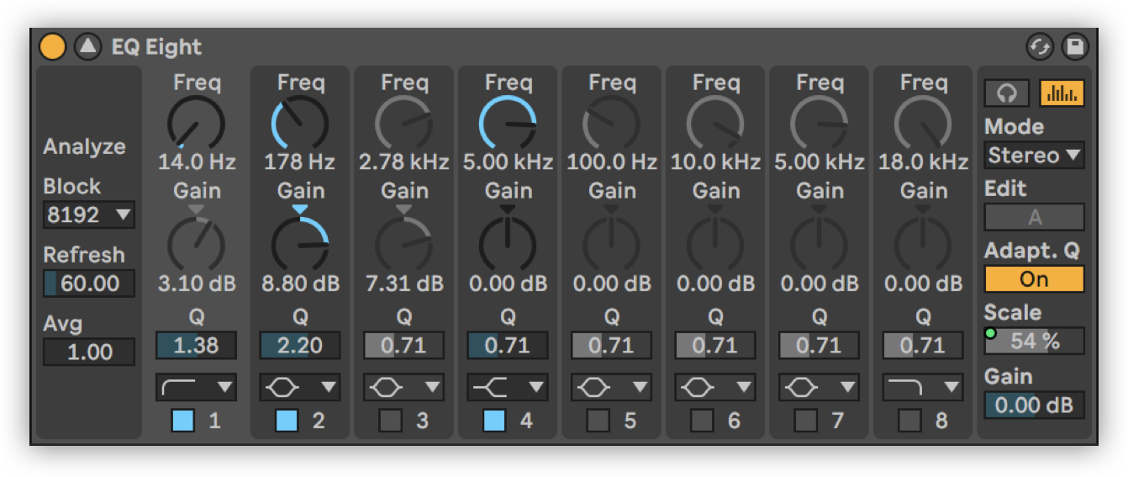The height and width of the screenshot is (477, 1128).
Task: Click band 4 Gain knob at 0.00 dB
Action: 508,244
